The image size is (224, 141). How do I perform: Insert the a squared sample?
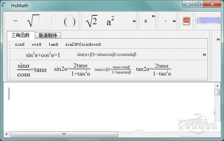(x=110, y=21)
